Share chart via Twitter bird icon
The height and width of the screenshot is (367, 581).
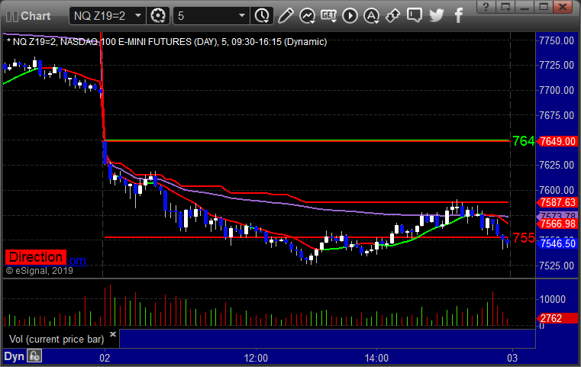pos(437,16)
